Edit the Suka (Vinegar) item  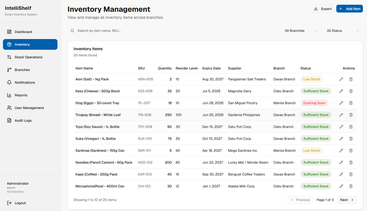tap(341, 139)
